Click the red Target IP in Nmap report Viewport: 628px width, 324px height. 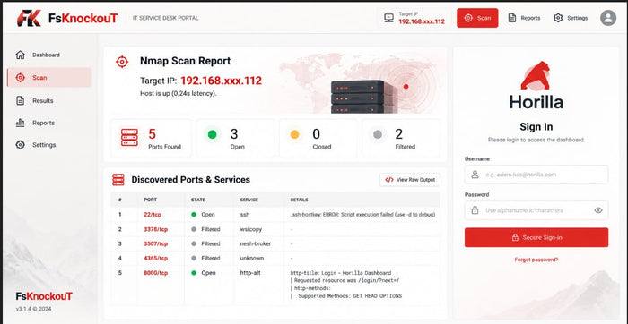coord(221,81)
